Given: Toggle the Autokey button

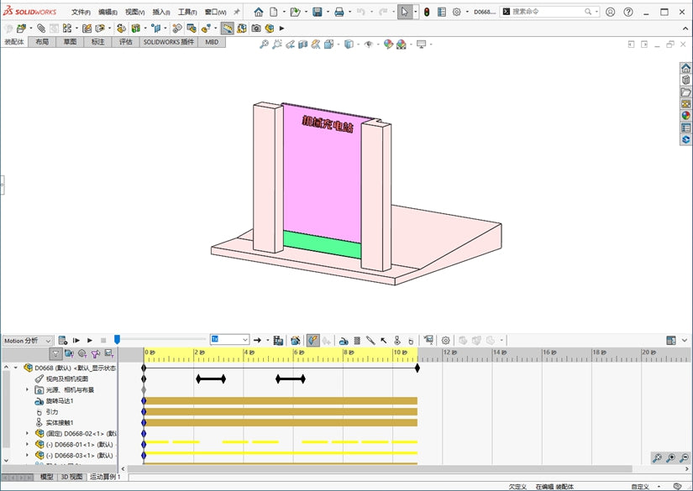Looking at the screenshot, I should (x=313, y=341).
